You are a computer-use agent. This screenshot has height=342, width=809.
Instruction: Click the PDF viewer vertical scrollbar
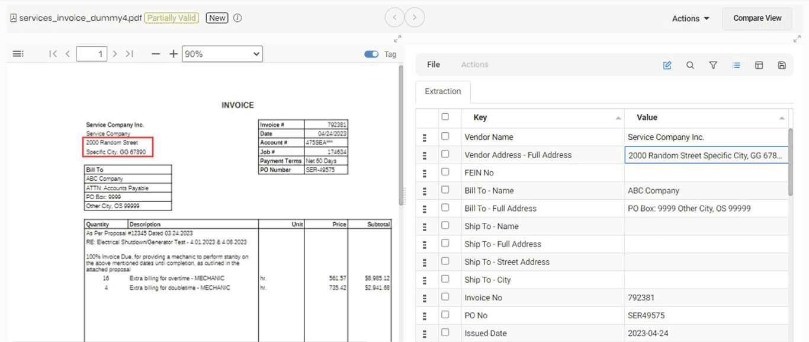pos(401,135)
